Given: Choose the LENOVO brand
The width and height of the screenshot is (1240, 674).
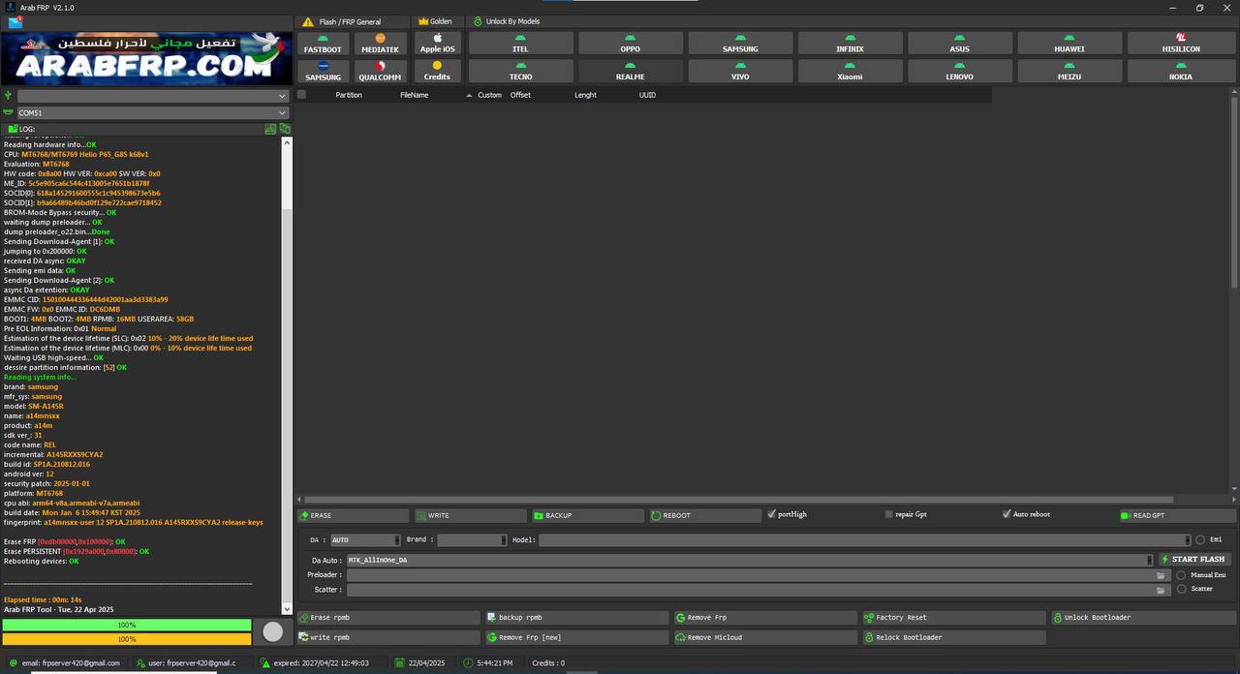Looking at the screenshot, I should click(x=960, y=72).
